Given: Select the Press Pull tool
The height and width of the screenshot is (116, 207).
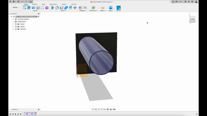Looking at the screenshot, I should click(x=52, y=8).
